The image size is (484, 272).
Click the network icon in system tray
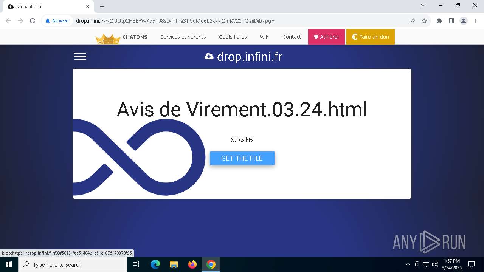426,264
